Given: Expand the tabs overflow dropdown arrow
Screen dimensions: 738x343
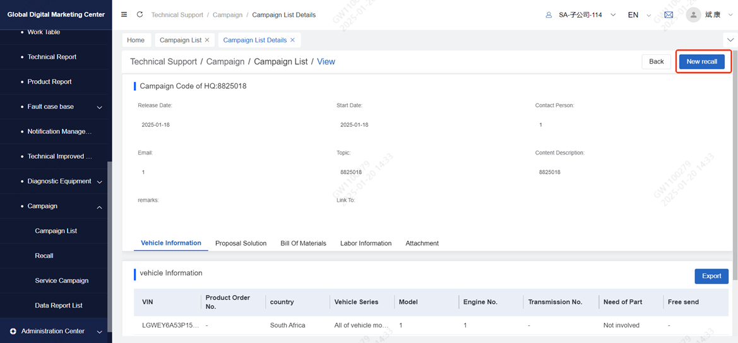Looking at the screenshot, I should click(730, 40).
